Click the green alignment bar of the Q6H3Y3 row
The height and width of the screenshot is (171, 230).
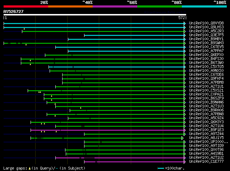coord(107,122)
